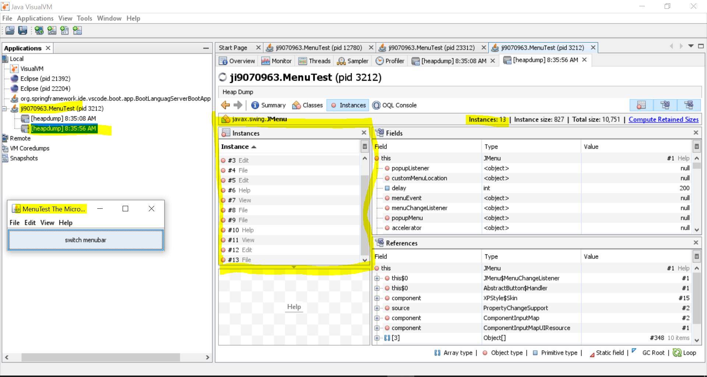Expand the source PropertyChangeSupport reference row
Viewport: 707px width, 377px height.
point(377,308)
